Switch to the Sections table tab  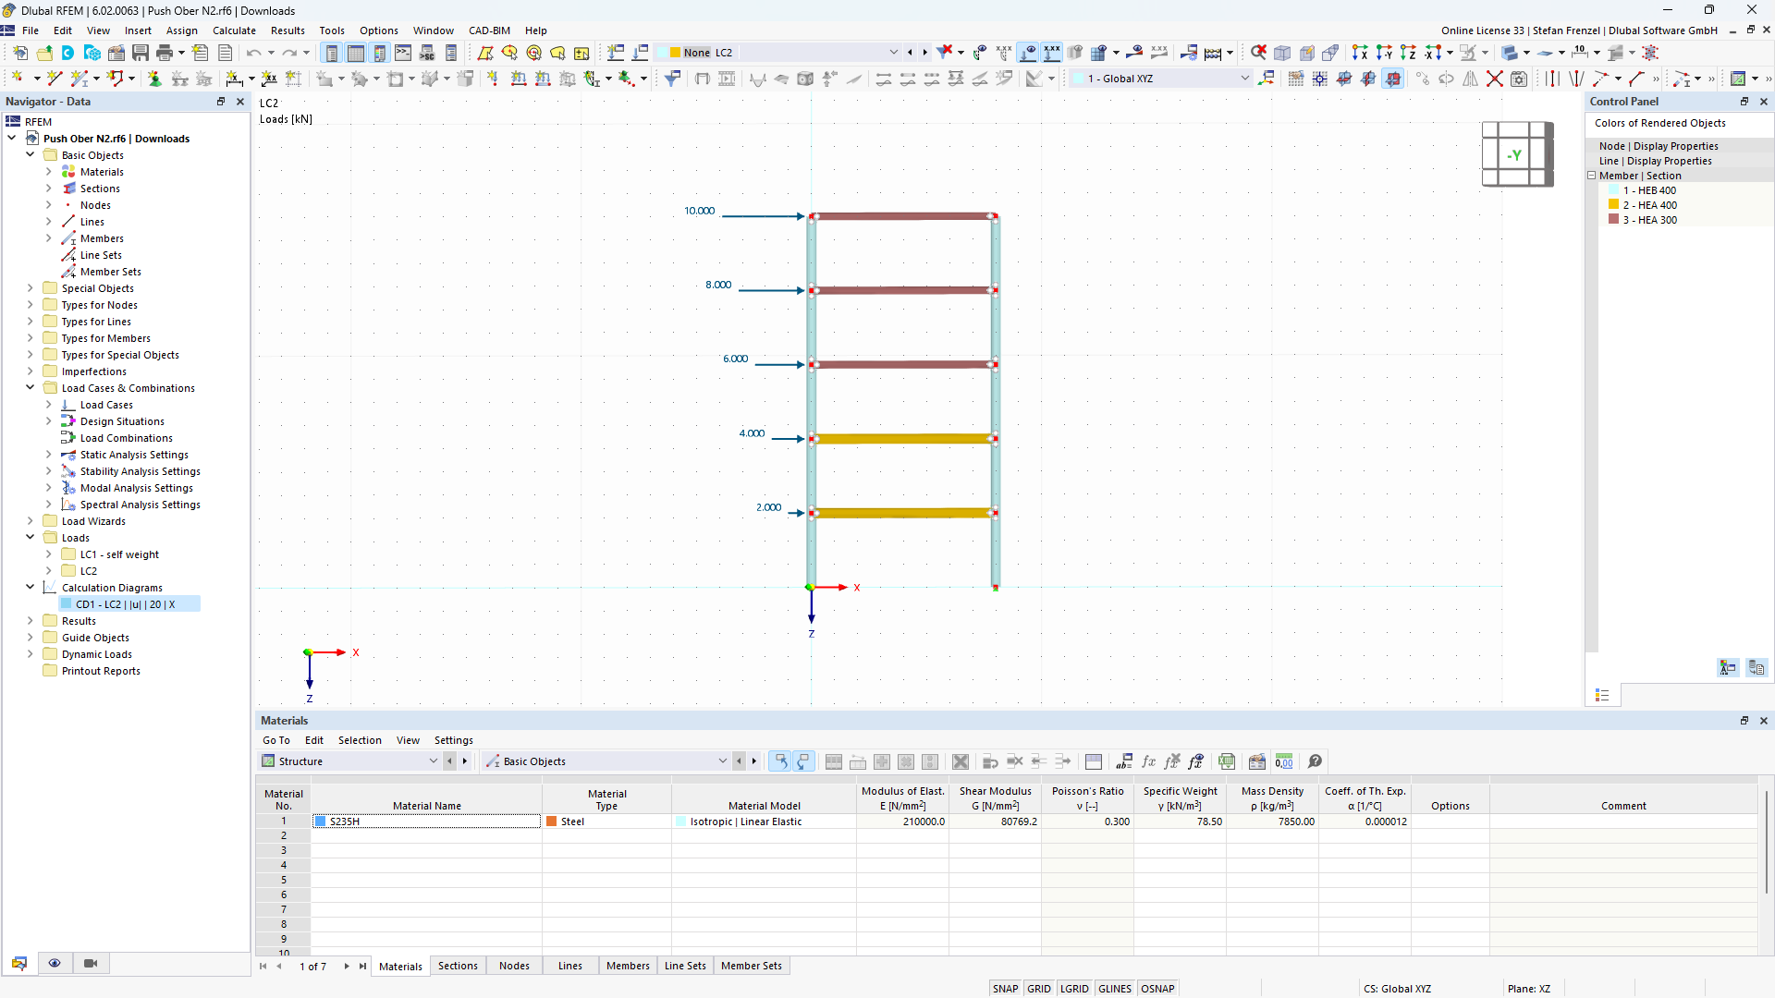(x=458, y=966)
